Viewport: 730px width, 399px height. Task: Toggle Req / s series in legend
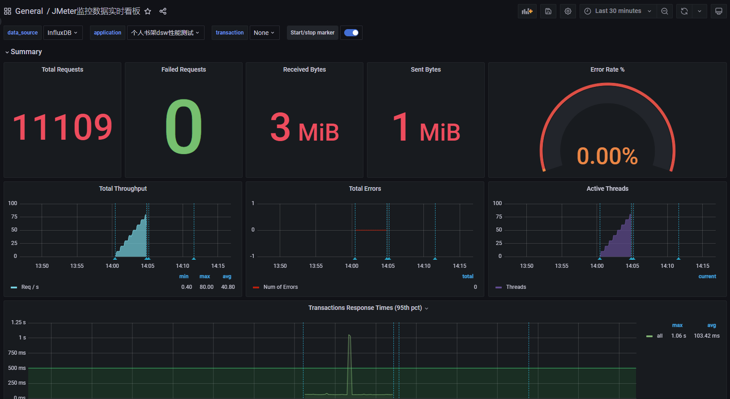pyautogui.click(x=30, y=287)
